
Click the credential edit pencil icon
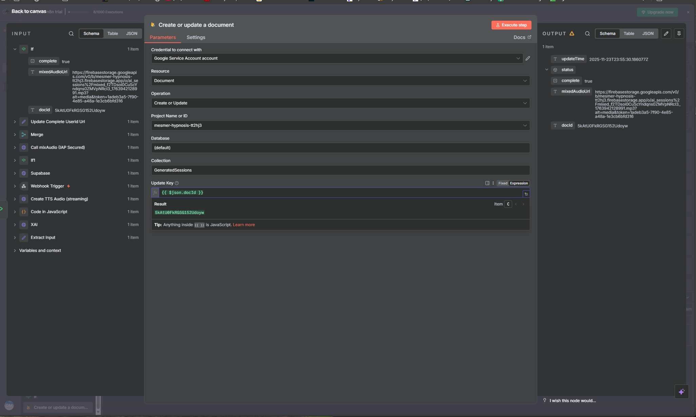click(528, 58)
